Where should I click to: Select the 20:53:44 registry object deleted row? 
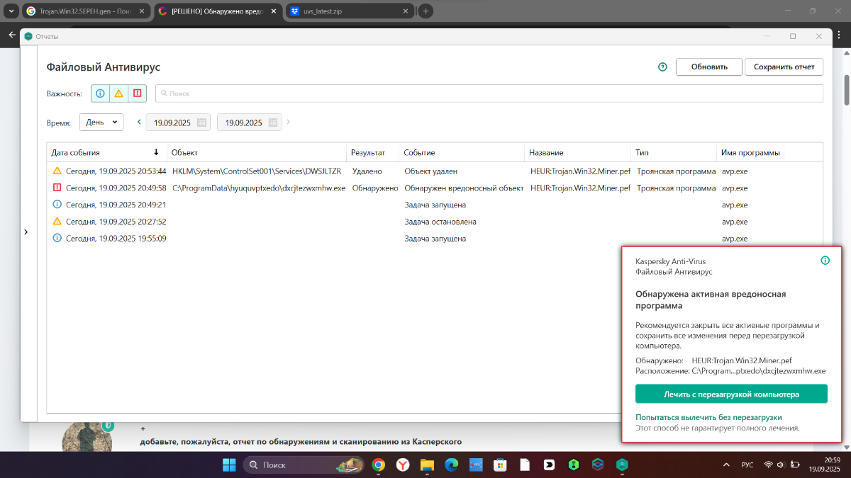435,171
